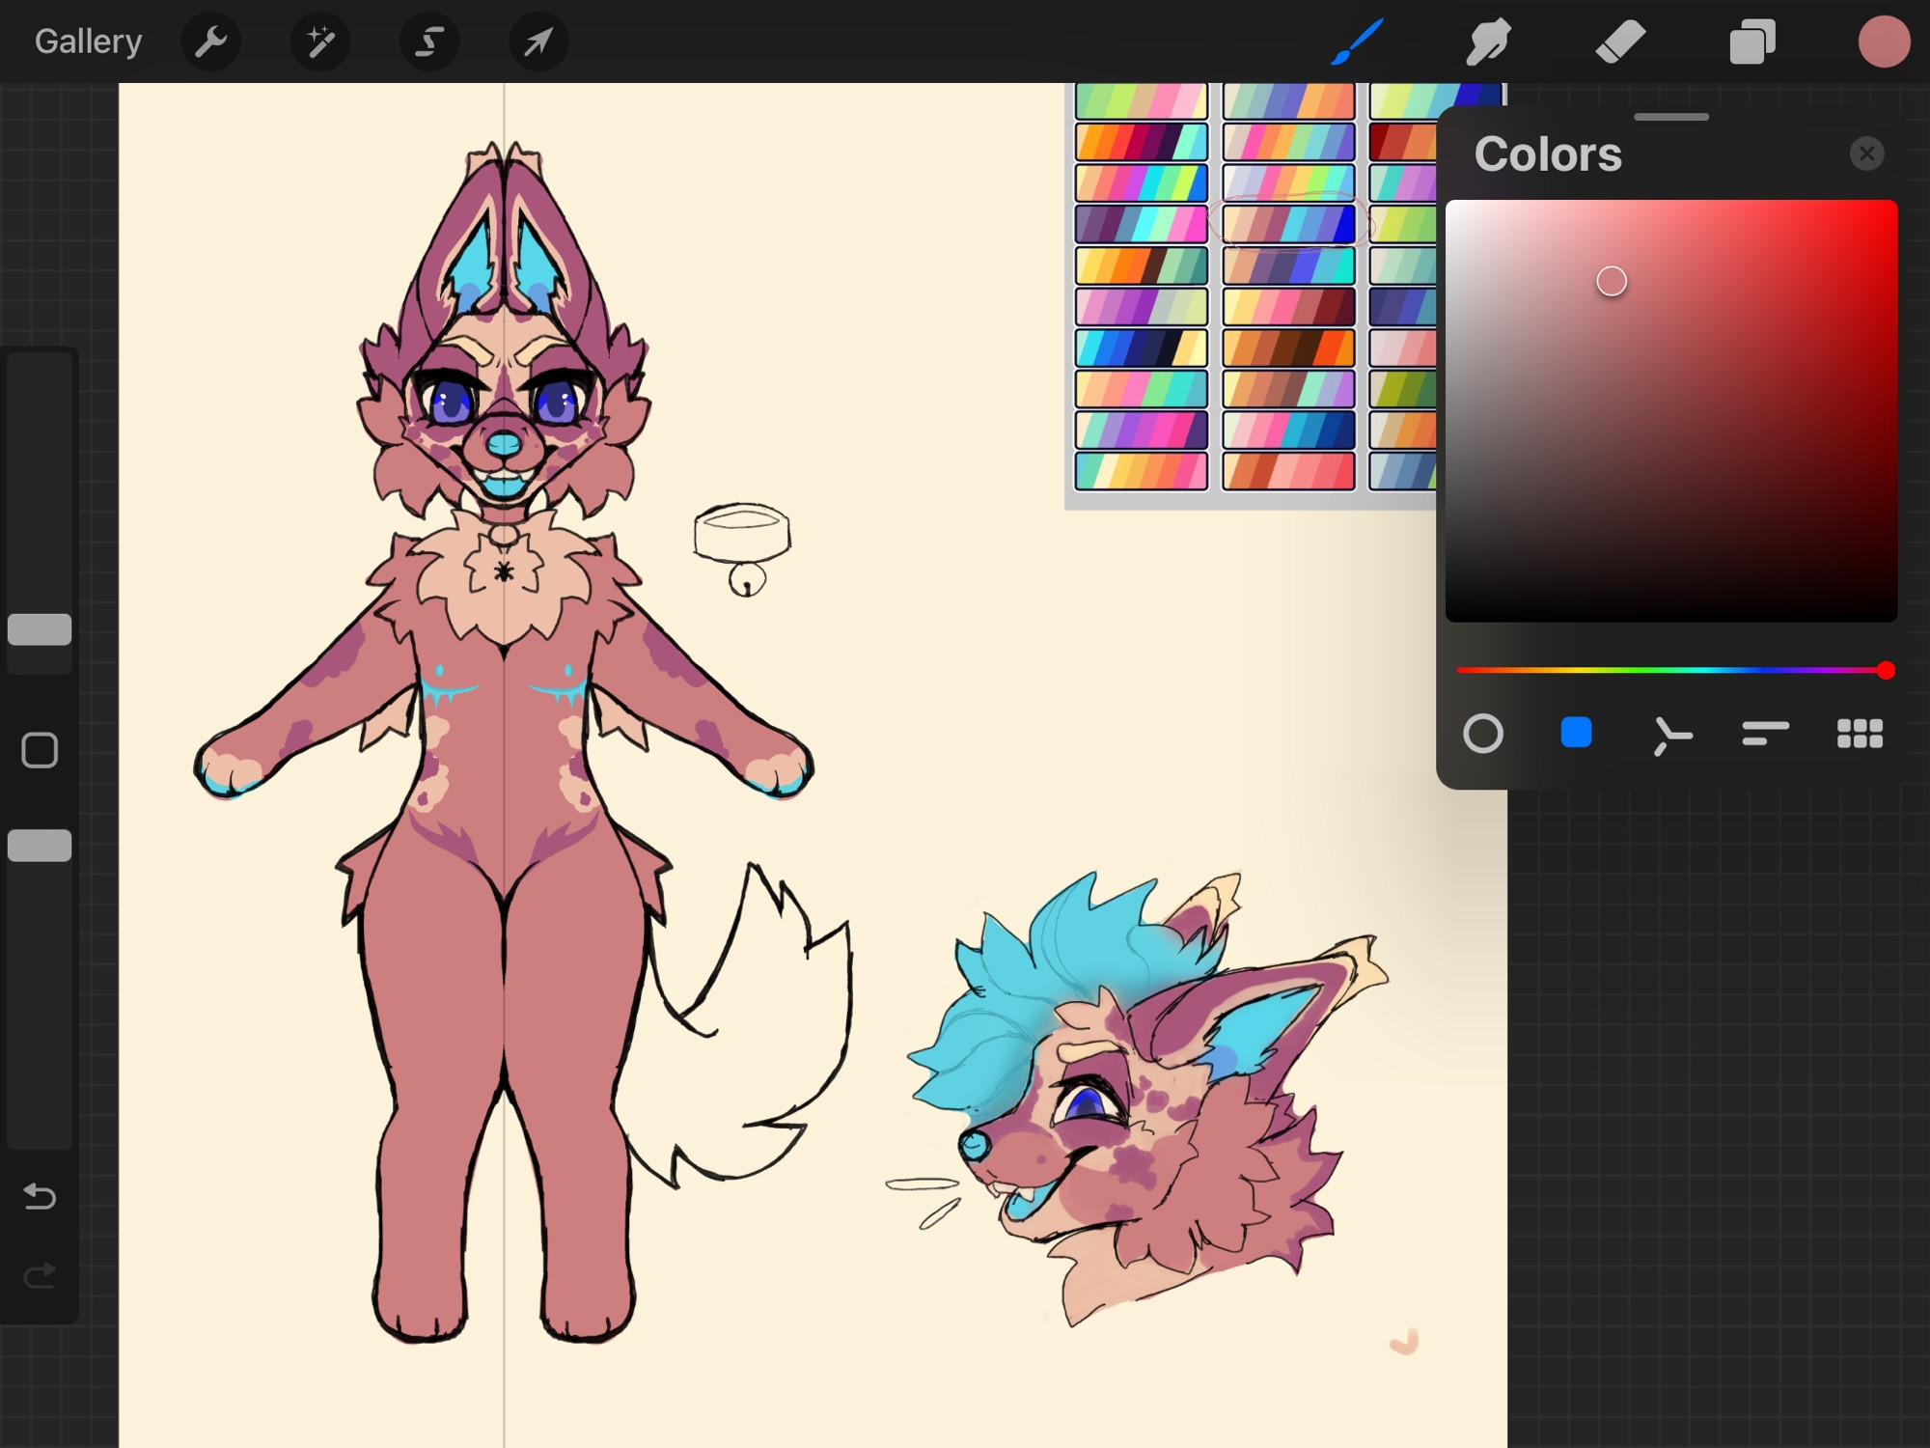The height and width of the screenshot is (1448, 1930).
Task: Tap the active color circle
Action: (x=1884, y=42)
